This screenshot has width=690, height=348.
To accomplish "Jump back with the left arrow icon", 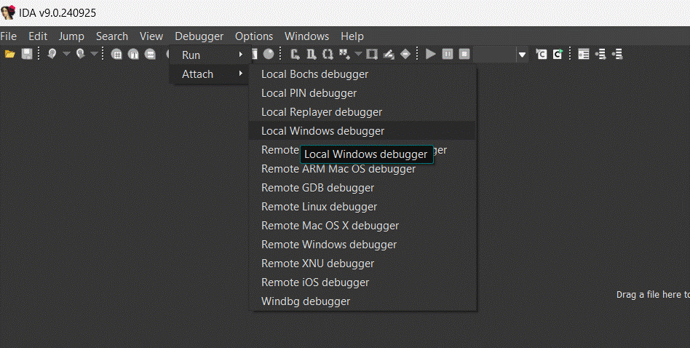I will click(x=52, y=54).
